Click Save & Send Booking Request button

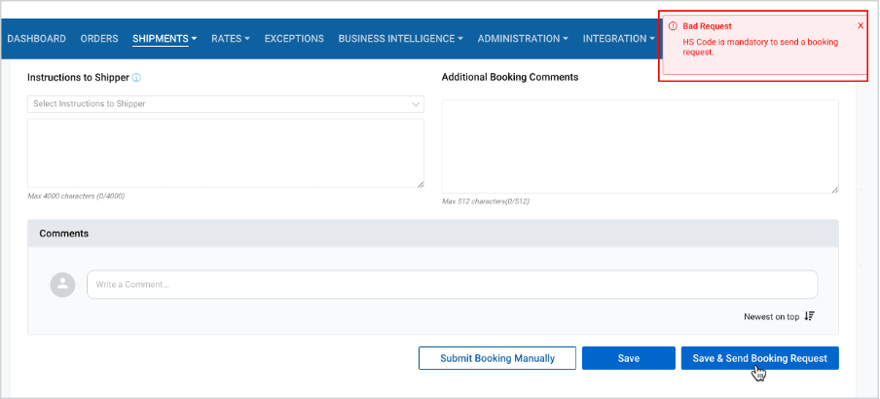[x=760, y=358]
